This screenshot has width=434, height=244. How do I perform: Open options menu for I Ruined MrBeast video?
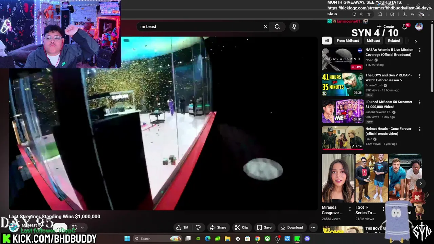(420, 102)
